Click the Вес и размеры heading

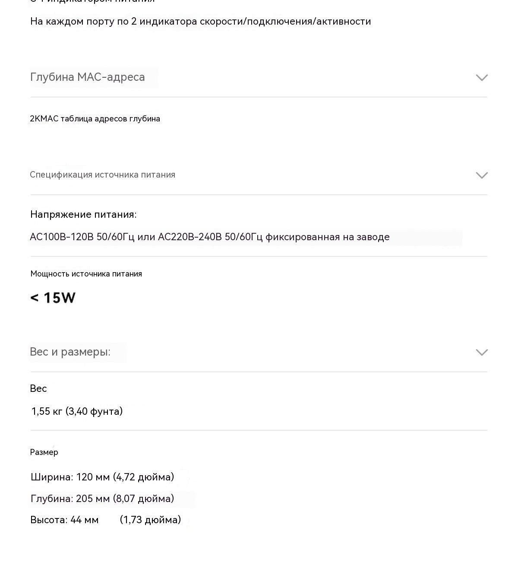[70, 352]
